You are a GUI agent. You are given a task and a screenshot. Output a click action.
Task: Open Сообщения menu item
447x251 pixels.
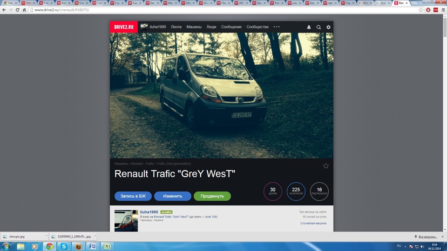[231, 27]
